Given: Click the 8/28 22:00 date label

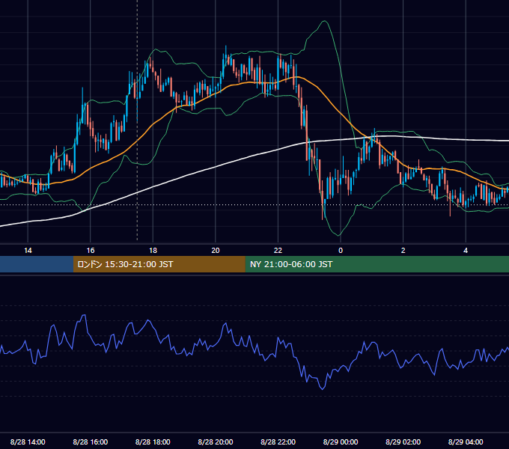Looking at the screenshot, I should click(x=278, y=442).
